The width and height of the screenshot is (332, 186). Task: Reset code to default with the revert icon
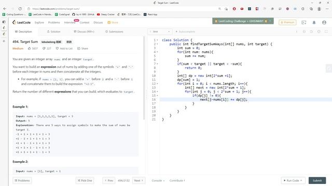click(311, 32)
